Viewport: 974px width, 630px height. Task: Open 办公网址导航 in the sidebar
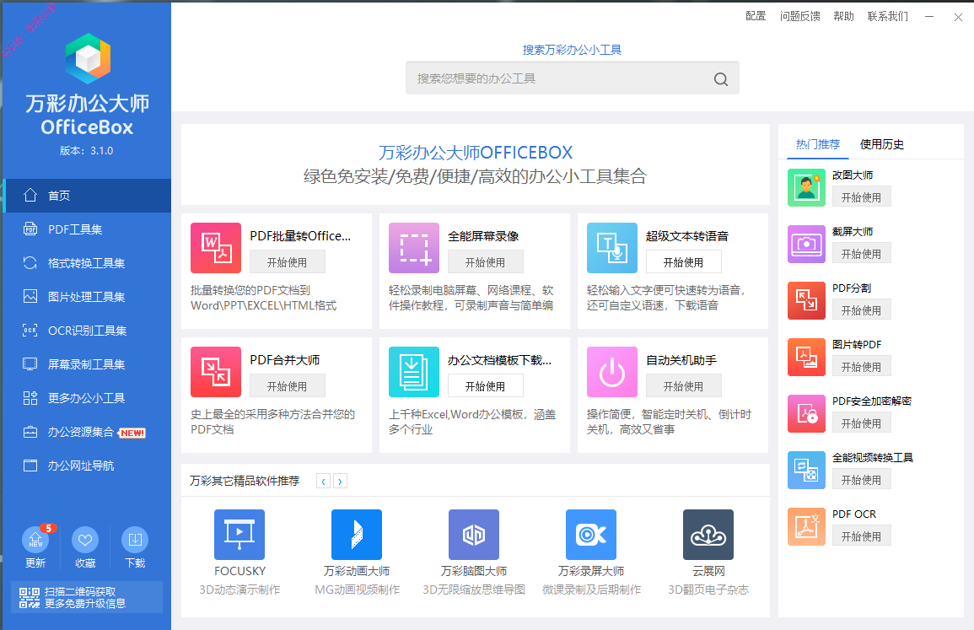87,466
